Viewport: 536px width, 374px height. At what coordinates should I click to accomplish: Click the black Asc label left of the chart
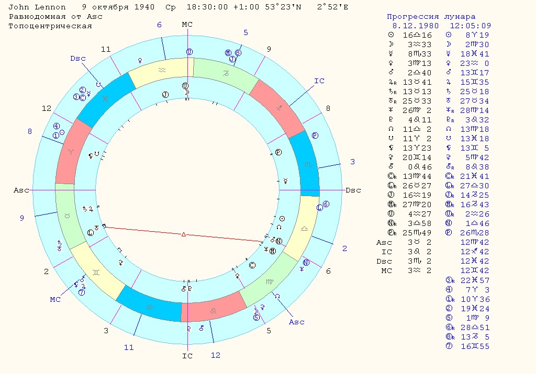(x=21, y=190)
